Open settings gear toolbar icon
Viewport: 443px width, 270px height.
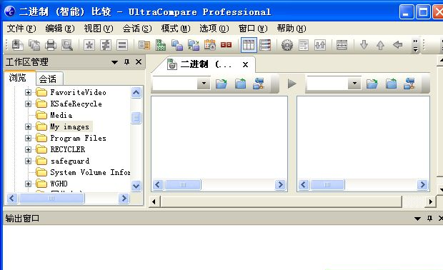pos(287,45)
